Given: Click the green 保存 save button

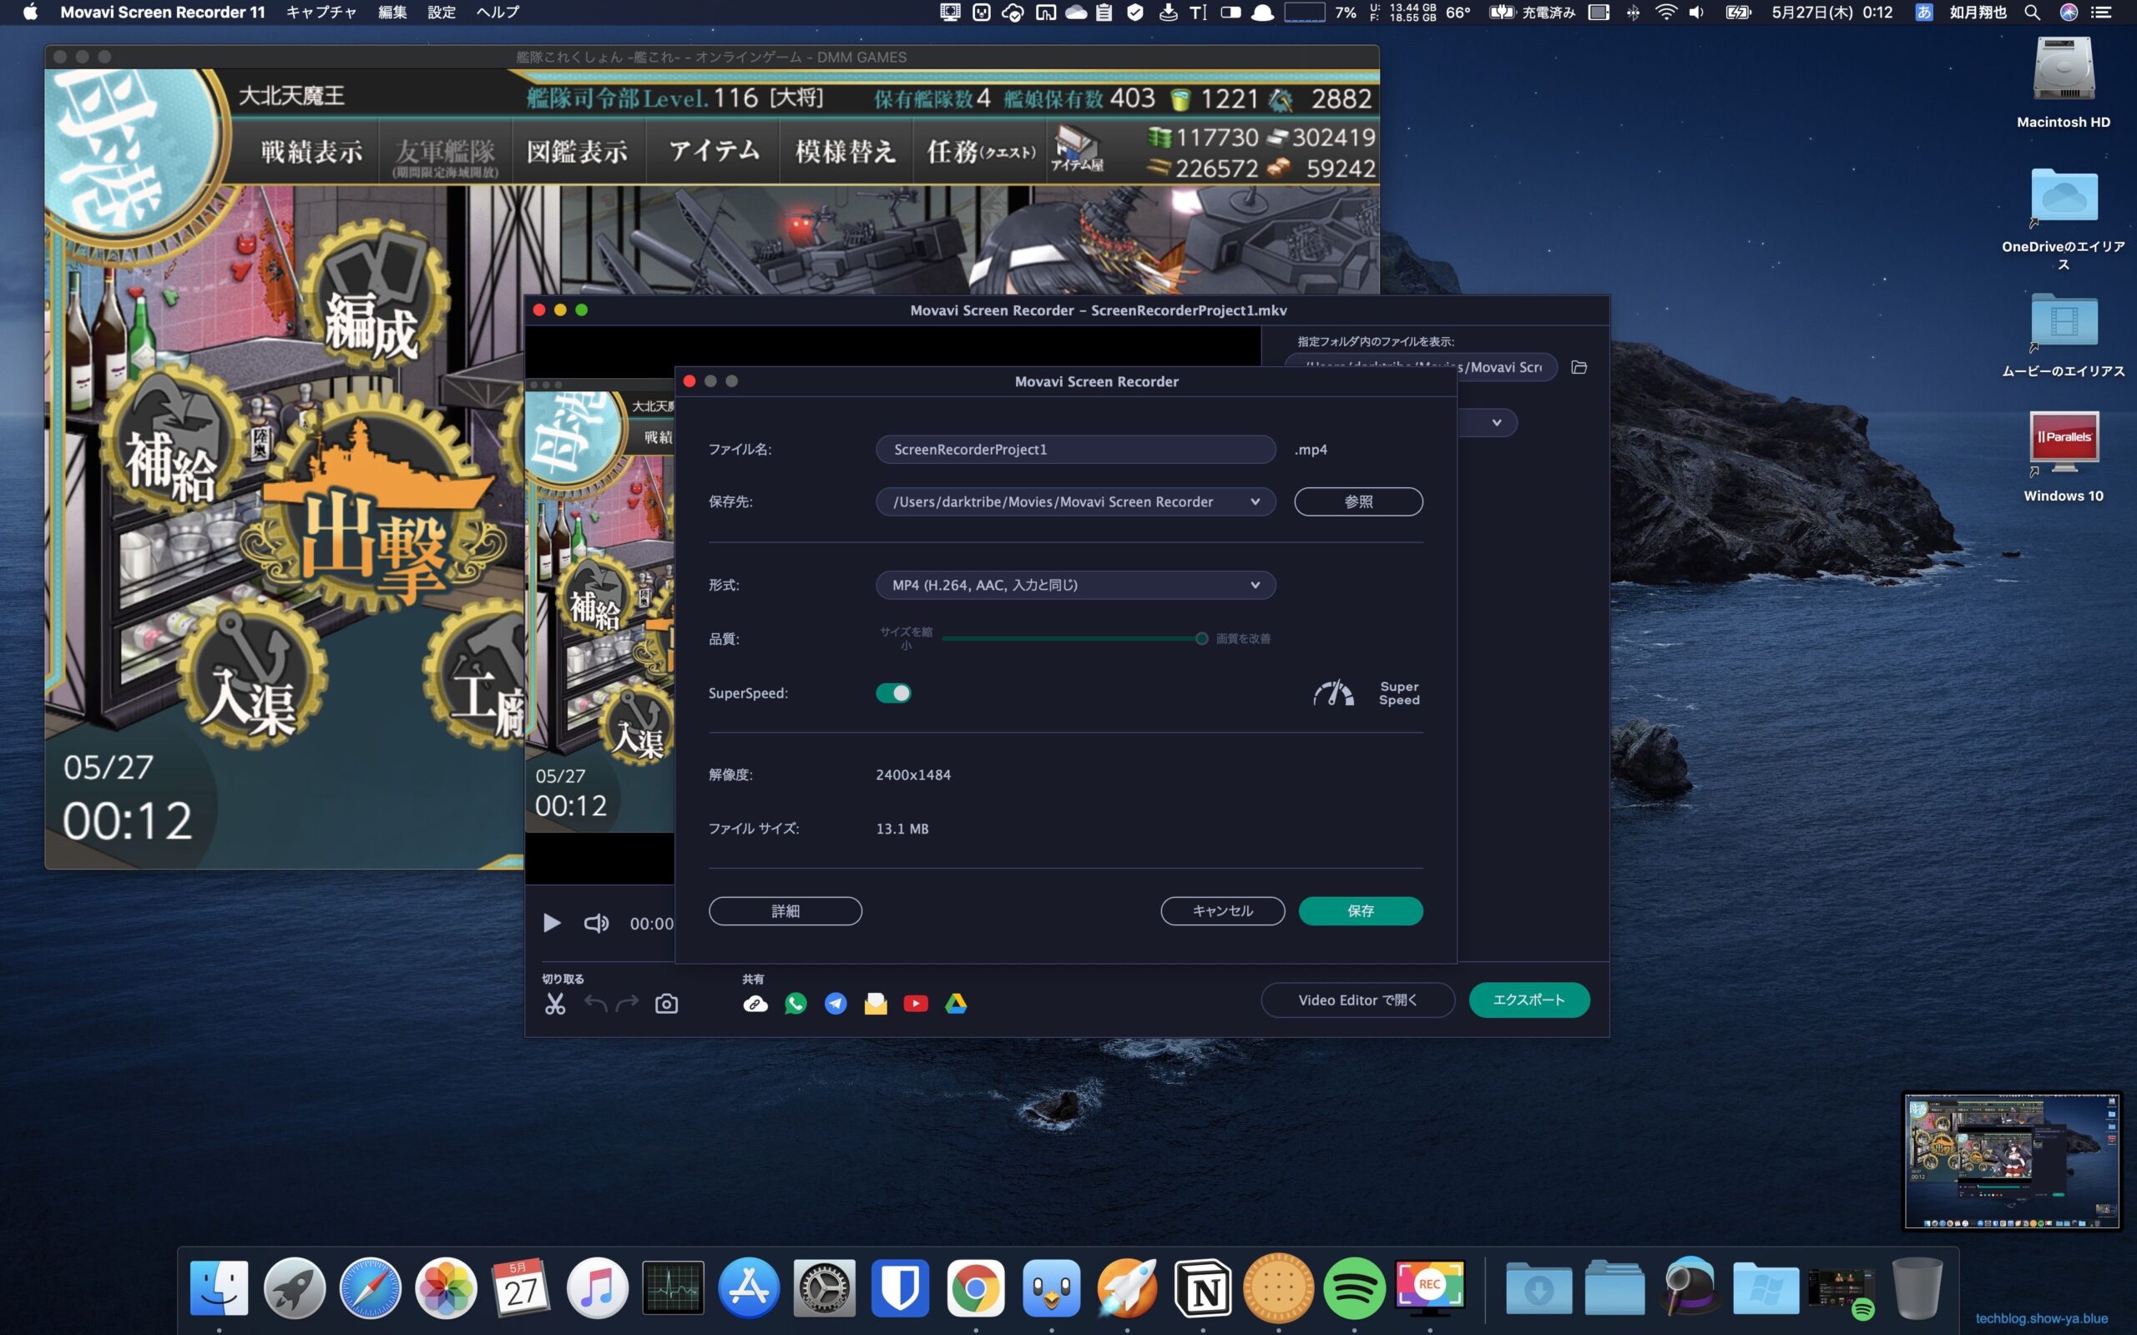Looking at the screenshot, I should pyautogui.click(x=1360, y=910).
